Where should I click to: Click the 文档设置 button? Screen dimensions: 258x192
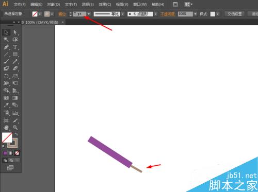pyautogui.click(x=234, y=14)
